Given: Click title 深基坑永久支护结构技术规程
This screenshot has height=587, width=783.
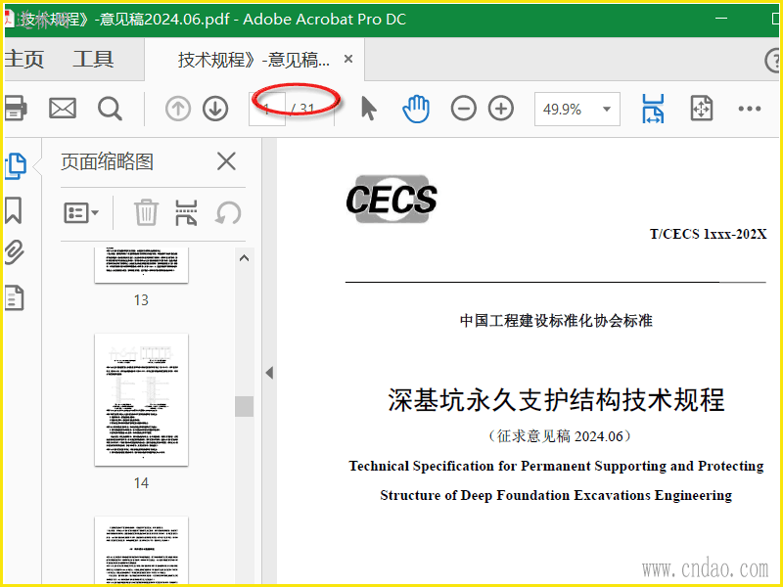Looking at the screenshot, I should click(556, 400).
